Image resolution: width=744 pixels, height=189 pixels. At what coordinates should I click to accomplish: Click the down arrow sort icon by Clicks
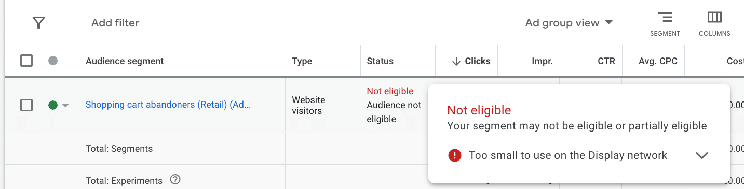coord(456,61)
